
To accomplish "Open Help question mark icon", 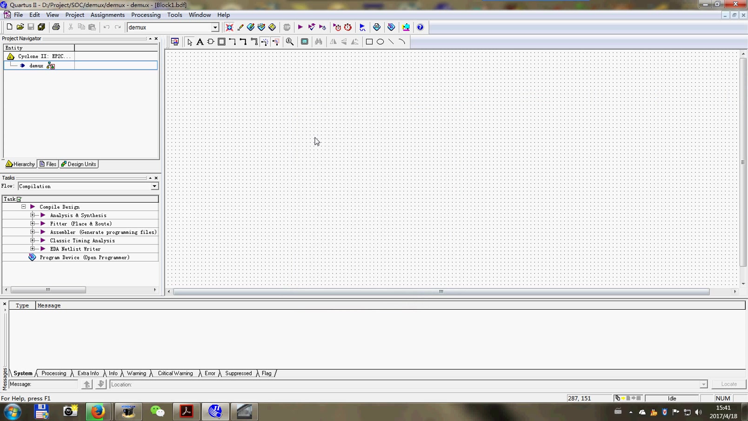I will coord(420,27).
